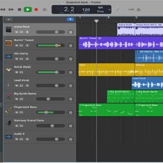
Task: Click the Fast Forward transport button
Action: click(11, 9)
